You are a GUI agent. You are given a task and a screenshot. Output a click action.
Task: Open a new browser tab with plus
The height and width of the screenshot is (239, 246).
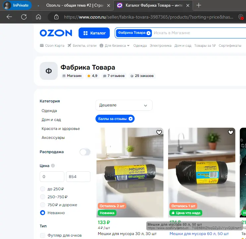point(199,5)
